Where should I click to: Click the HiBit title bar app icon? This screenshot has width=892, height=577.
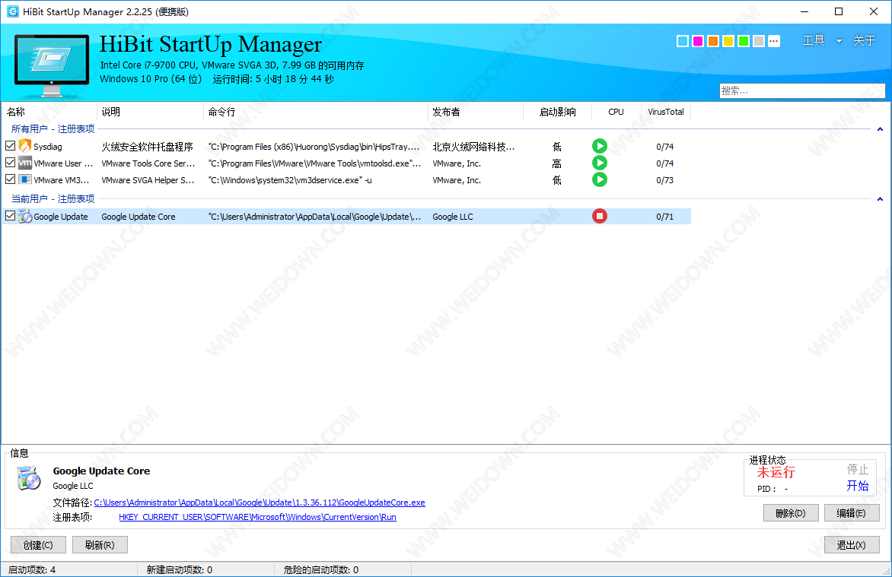coord(12,11)
